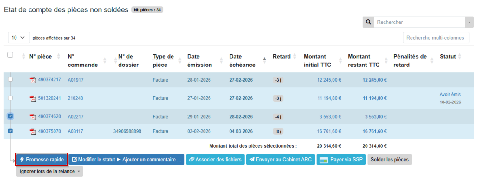Open the rows-per-page 10 dropdown
The height and width of the screenshot is (179, 479).
pyautogui.click(x=19, y=38)
